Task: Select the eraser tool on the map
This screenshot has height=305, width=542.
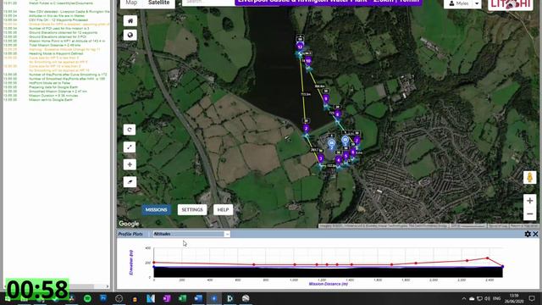Action: point(130,182)
